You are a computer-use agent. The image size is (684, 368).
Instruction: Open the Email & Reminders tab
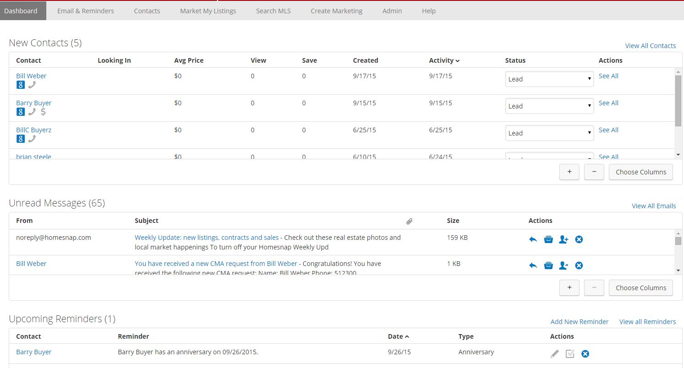[86, 11]
